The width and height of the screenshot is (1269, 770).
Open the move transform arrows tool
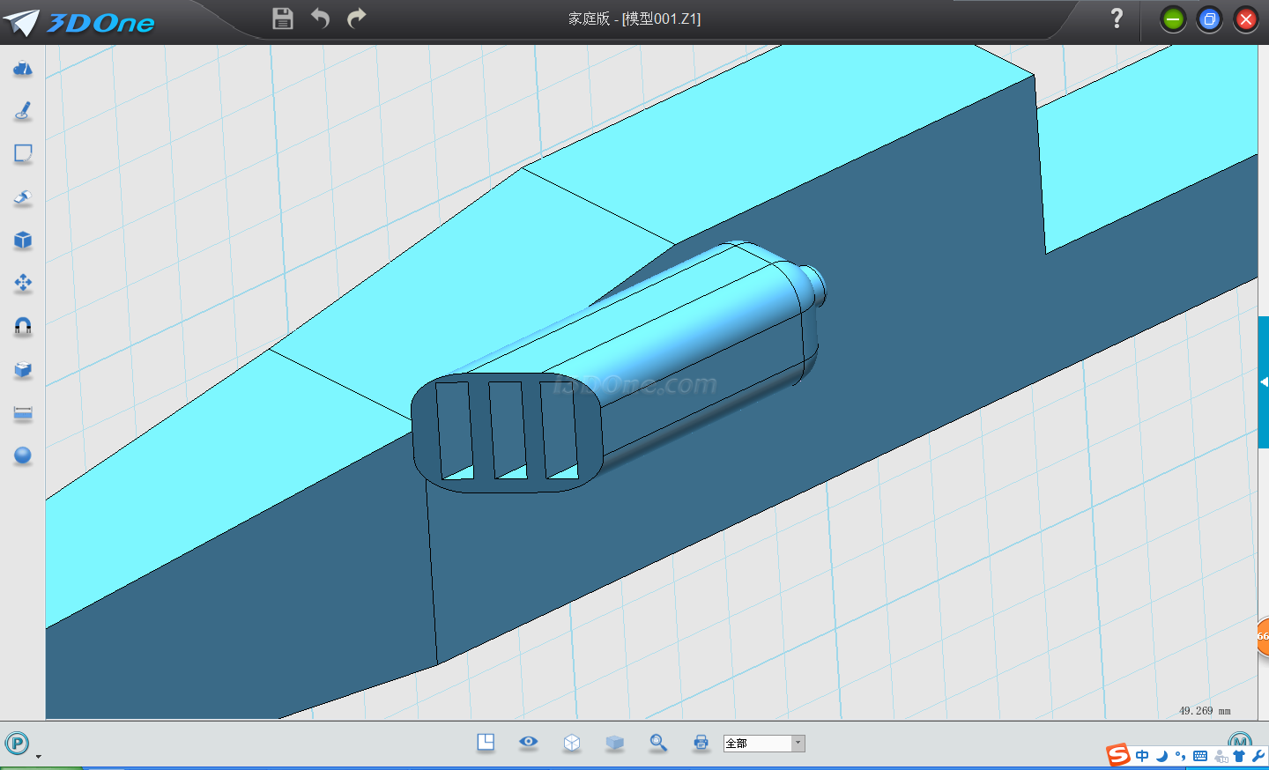coord(23,283)
